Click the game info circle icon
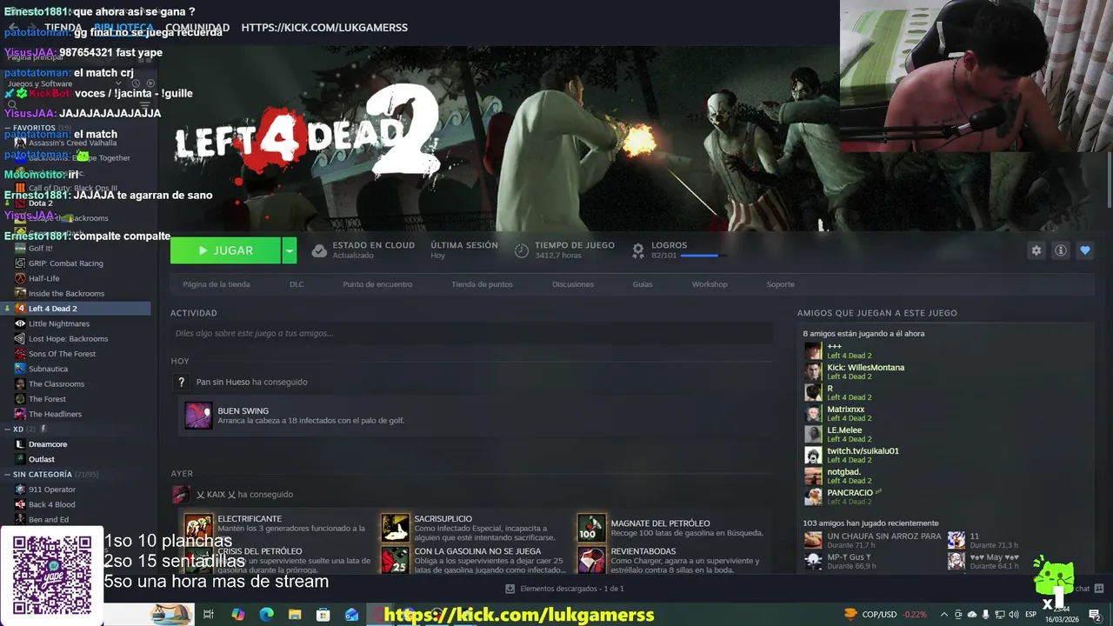The width and height of the screenshot is (1113, 626). (1060, 250)
